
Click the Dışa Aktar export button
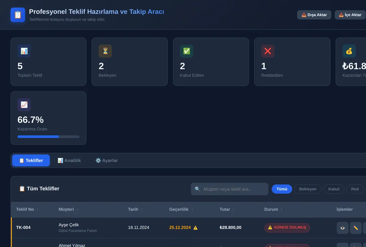tap(314, 15)
